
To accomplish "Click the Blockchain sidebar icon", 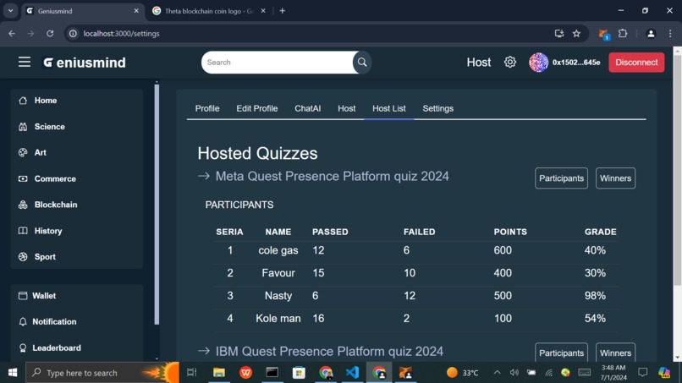I will (23, 205).
